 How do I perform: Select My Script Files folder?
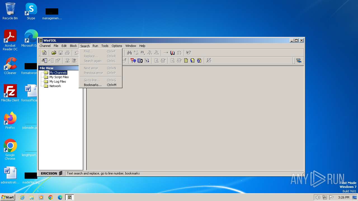coord(59,77)
